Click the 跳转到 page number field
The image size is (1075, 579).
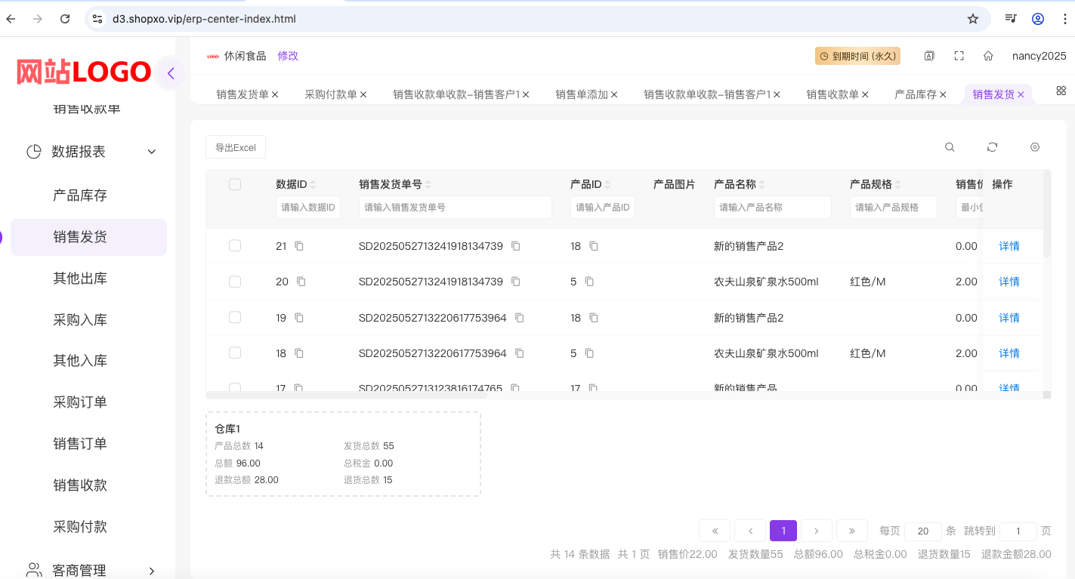coord(1018,531)
